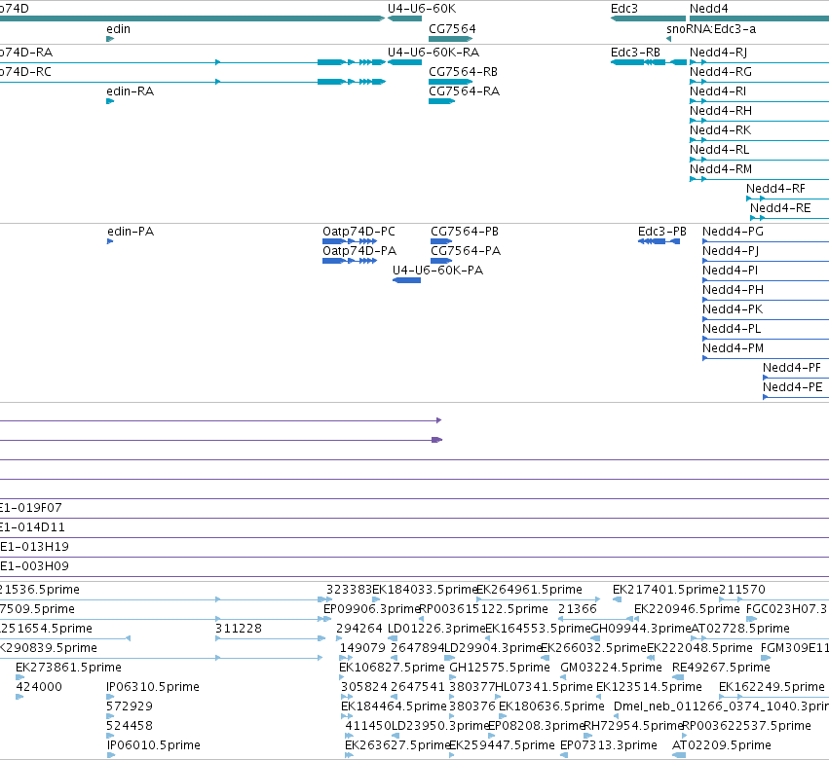This screenshot has height=760, width=829.
Task: Open EST AT02728.5prime
Action: pyautogui.click(x=740, y=629)
